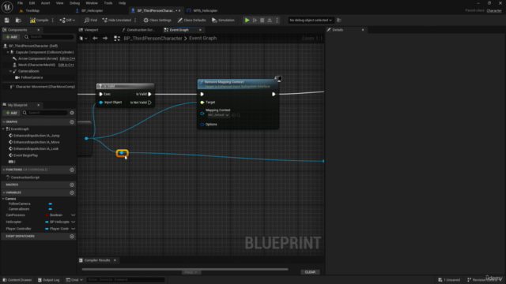
Task: Click the Options pin
Action: (202, 125)
